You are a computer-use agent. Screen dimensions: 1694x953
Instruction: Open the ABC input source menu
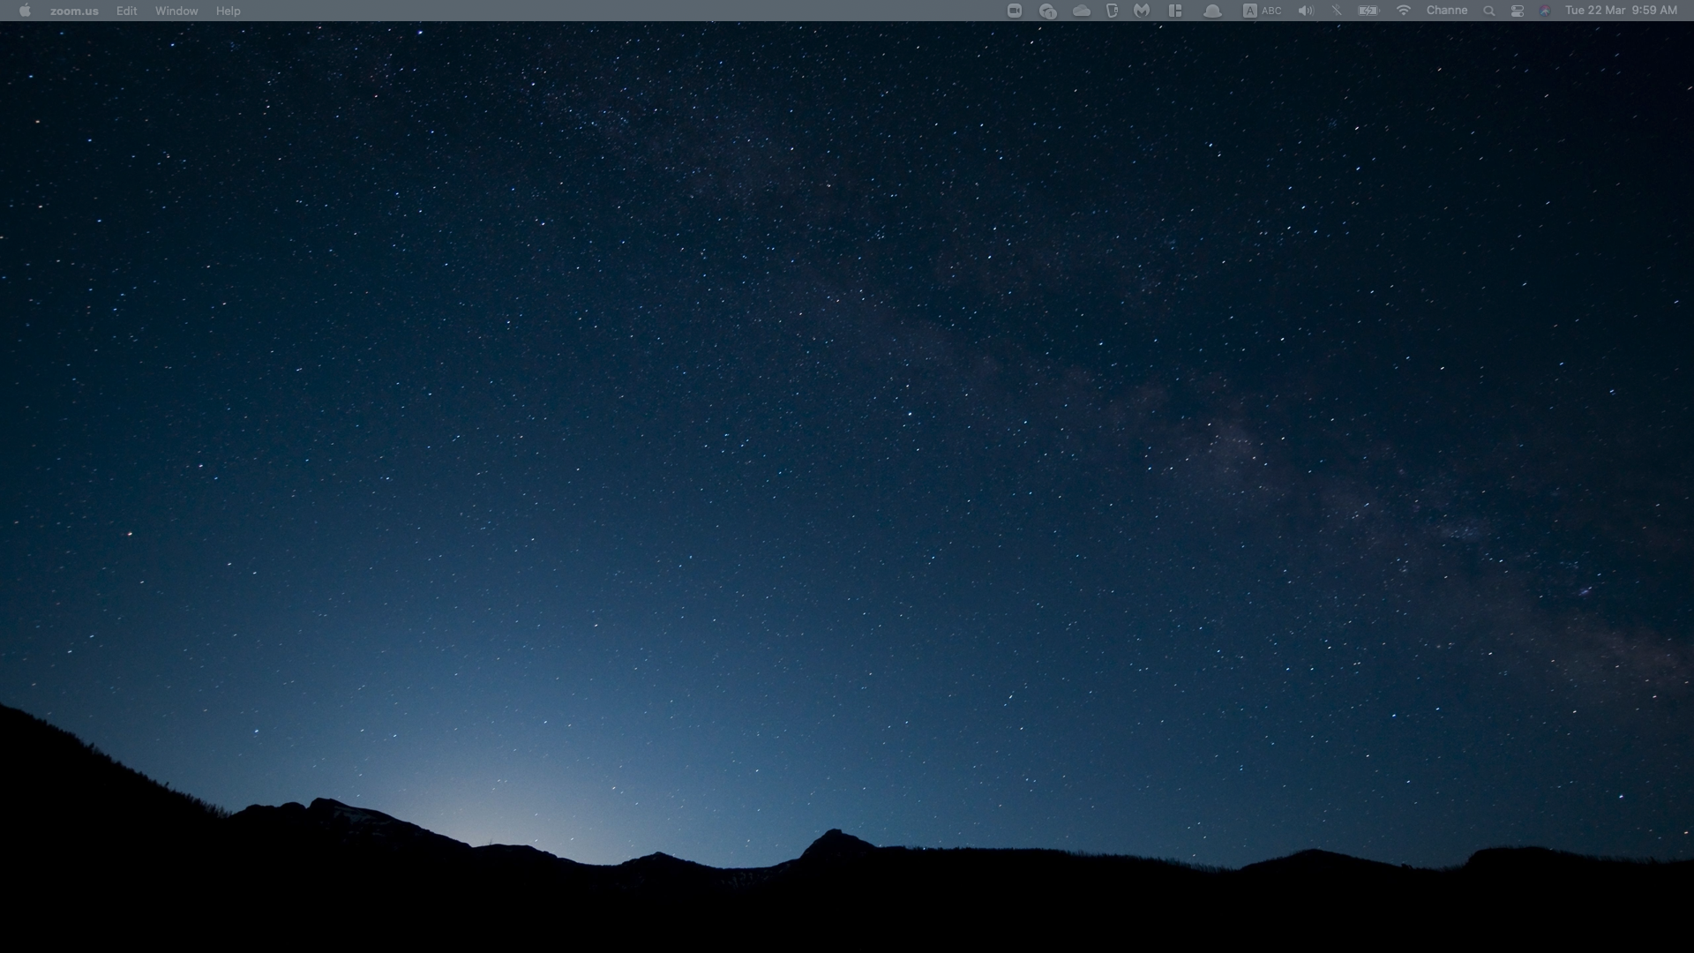pos(1262,11)
